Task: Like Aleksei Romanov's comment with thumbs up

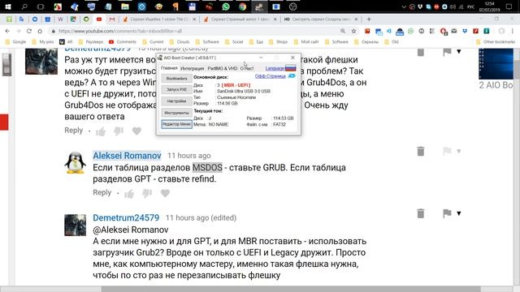Action: tap(129, 193)
